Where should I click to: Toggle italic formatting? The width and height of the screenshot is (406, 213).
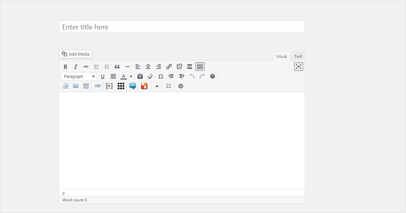pos(76,67)
